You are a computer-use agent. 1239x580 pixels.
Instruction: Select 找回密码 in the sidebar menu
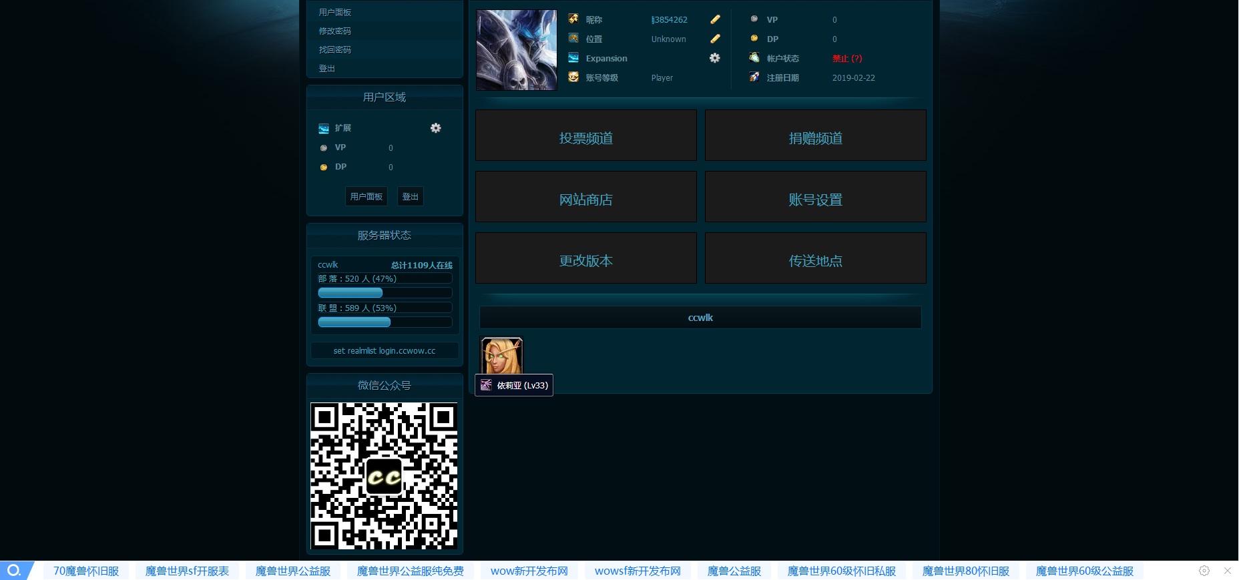[335, 50]
